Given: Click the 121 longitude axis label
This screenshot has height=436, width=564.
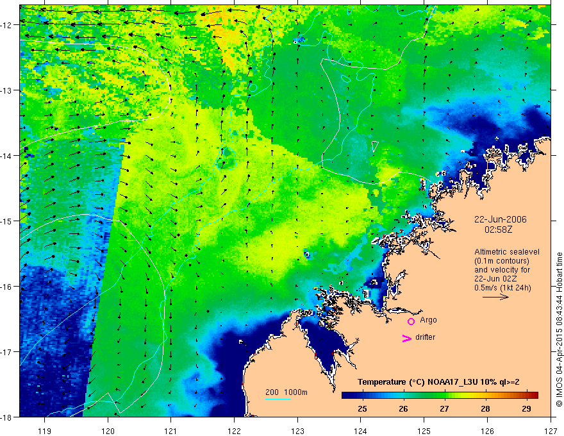Looking at the screenshot, I should click(x=171, y=431).
